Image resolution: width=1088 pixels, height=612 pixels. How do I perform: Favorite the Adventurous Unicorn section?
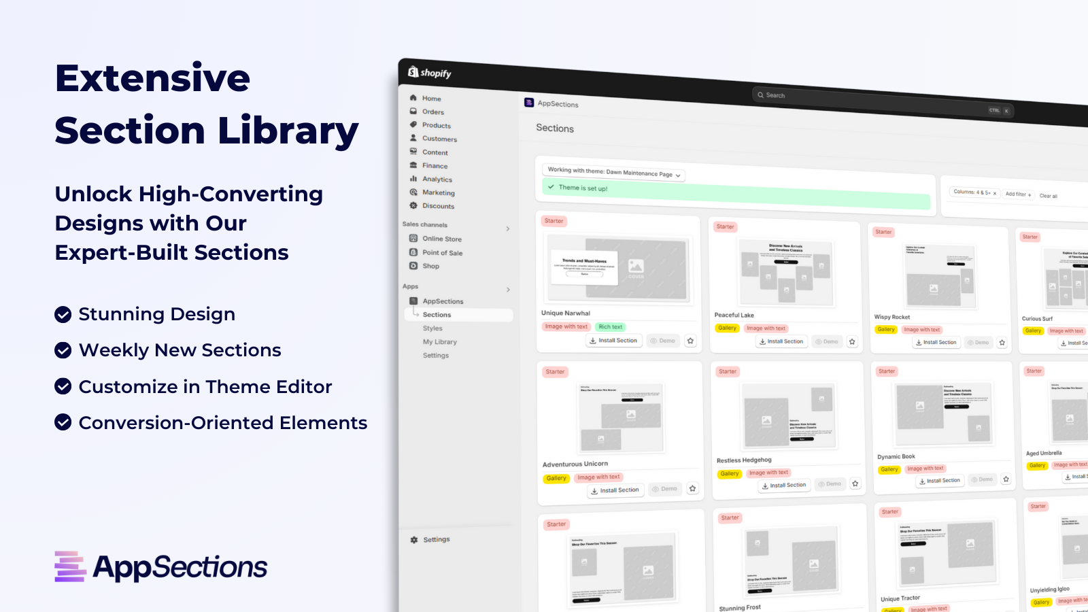tap(692, 488)
